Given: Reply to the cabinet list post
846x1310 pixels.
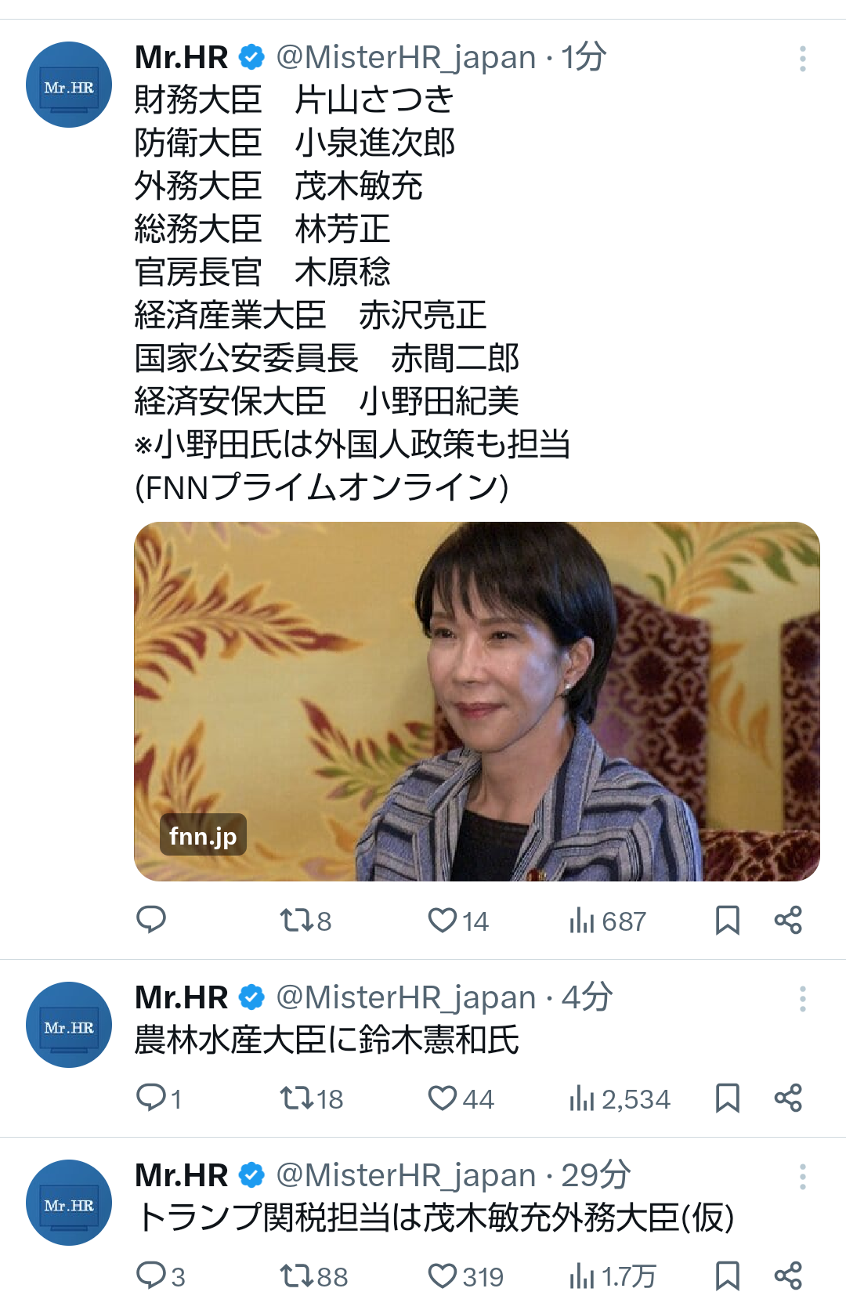Looking at the screenshot, I should click(151, 919).
